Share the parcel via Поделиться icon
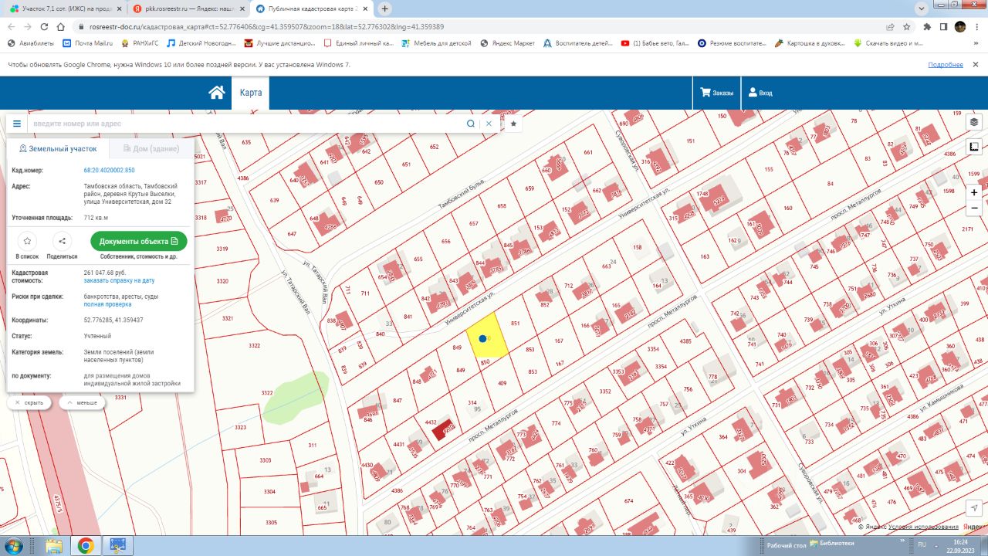The height and width of the screenshot is (556, 988). (62, 241)
